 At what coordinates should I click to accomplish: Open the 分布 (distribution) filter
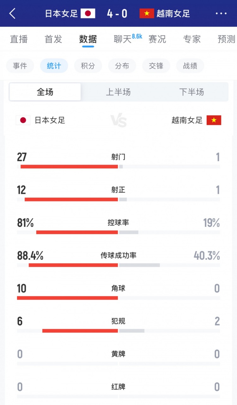[122, 65]
